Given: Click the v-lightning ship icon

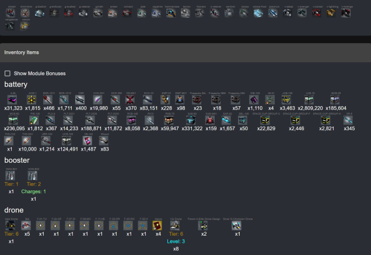Looking at the screenshot, I should point(331,12).
